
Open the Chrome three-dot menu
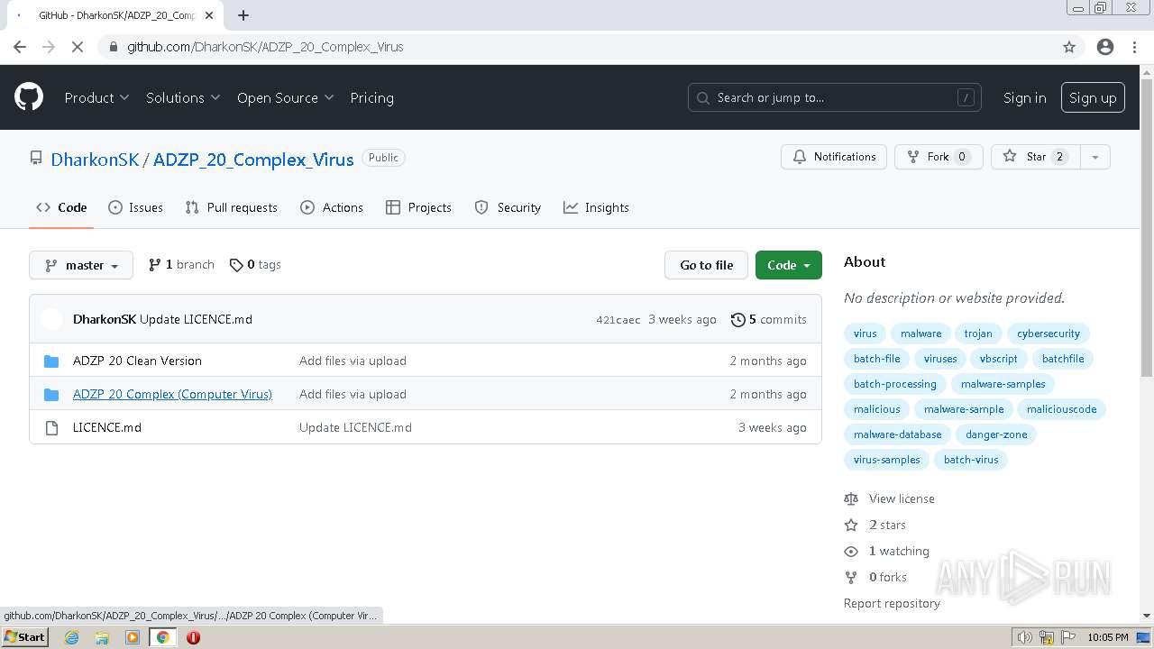pyautogui.click(x=1134, y=47)
